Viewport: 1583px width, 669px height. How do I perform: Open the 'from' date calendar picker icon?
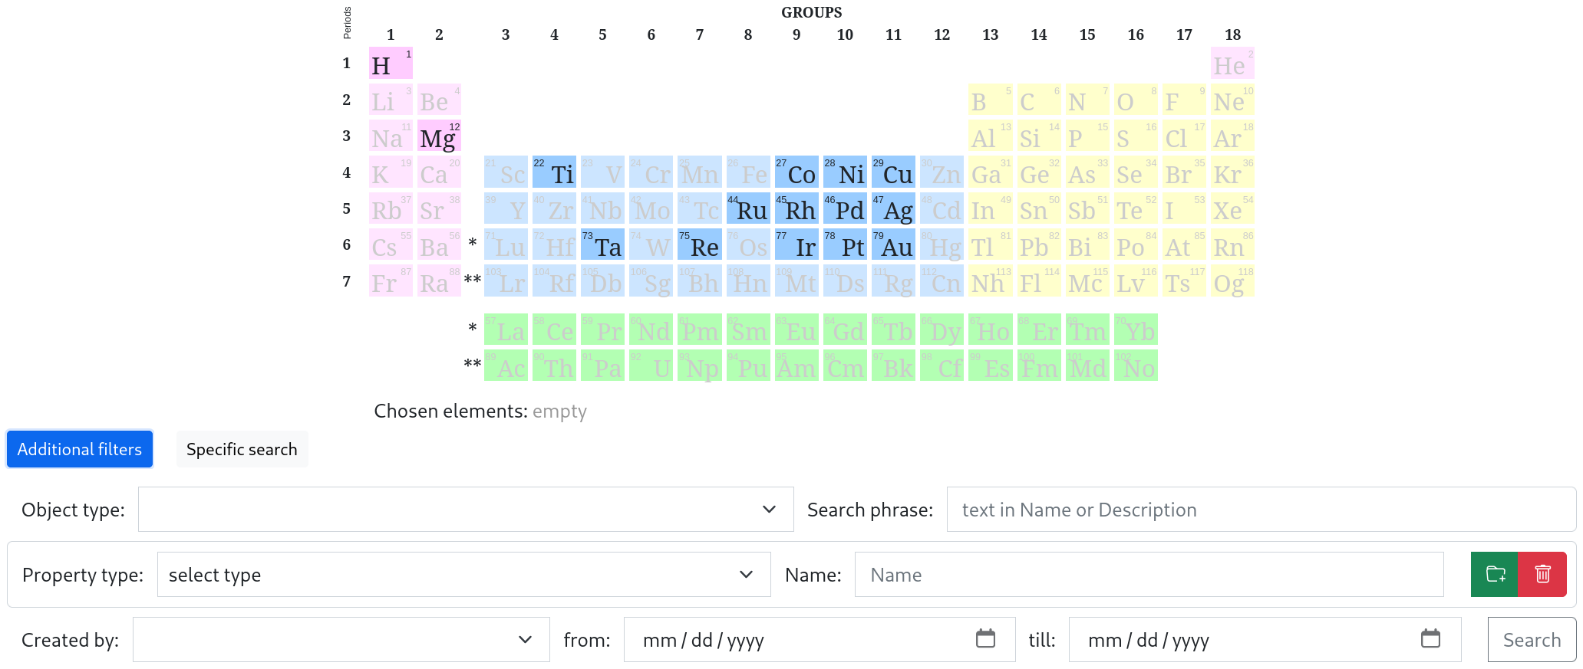[x=985, y=638]
